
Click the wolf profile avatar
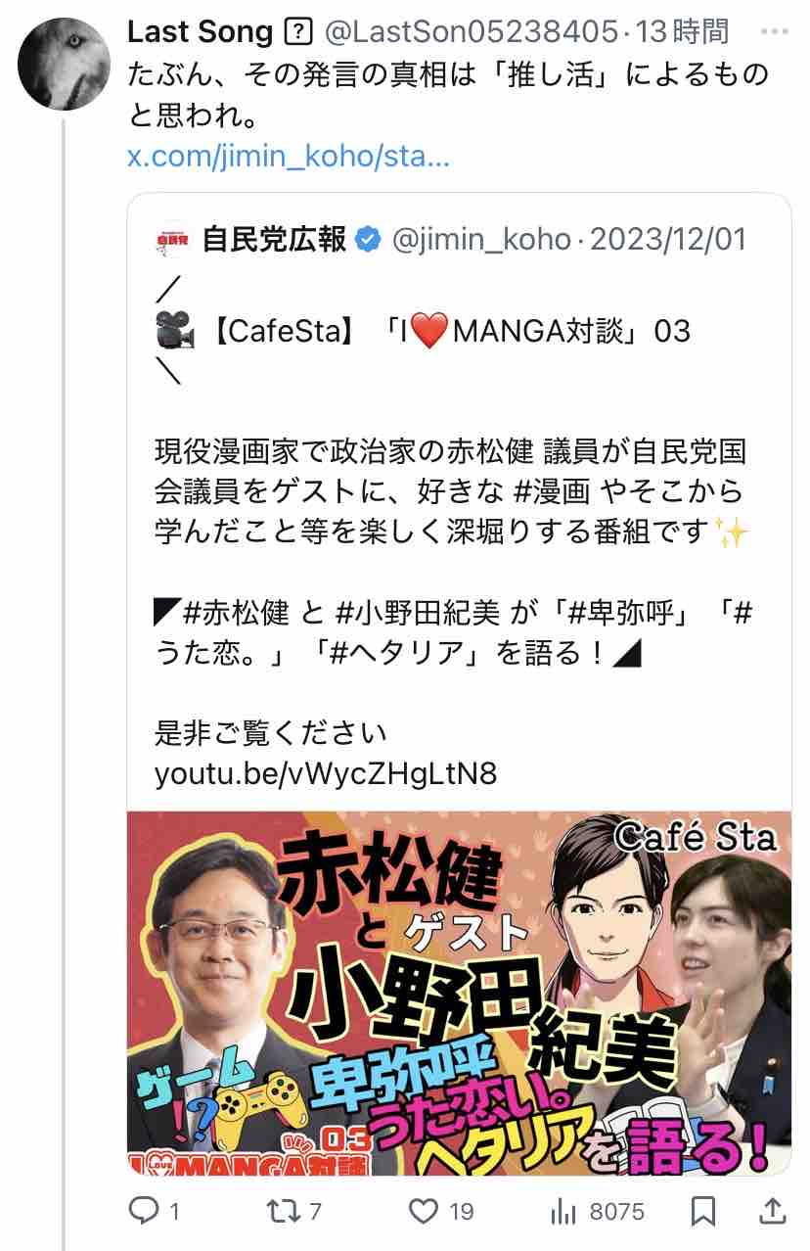click(x=63, y=65)
